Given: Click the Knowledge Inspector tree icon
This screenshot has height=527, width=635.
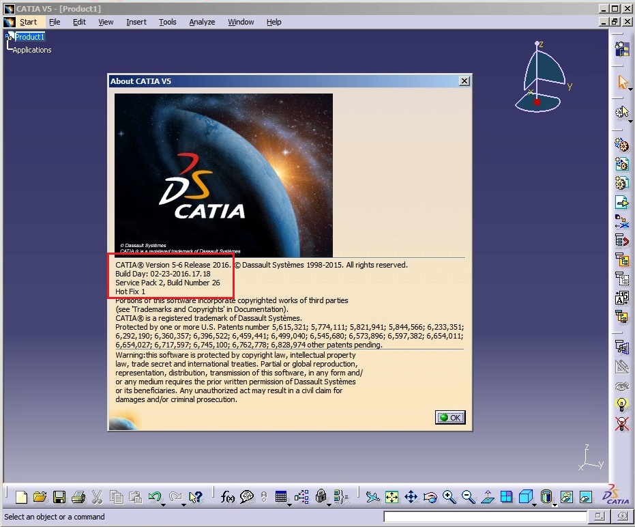Looking at the screenshot, I should point(301,496).
